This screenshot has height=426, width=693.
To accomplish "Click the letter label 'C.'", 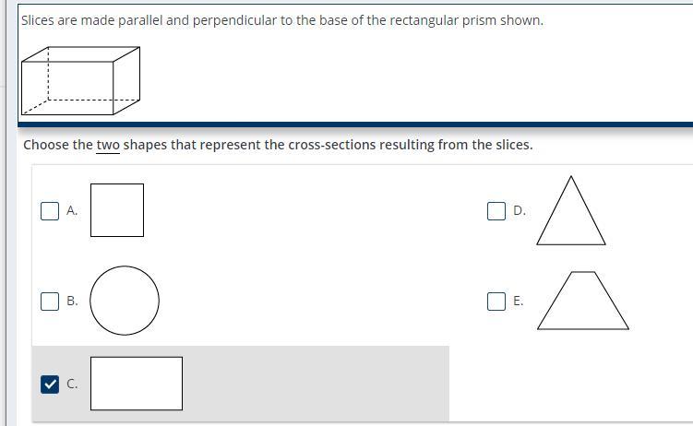I will pyautogui.click(x=72, y=384).
